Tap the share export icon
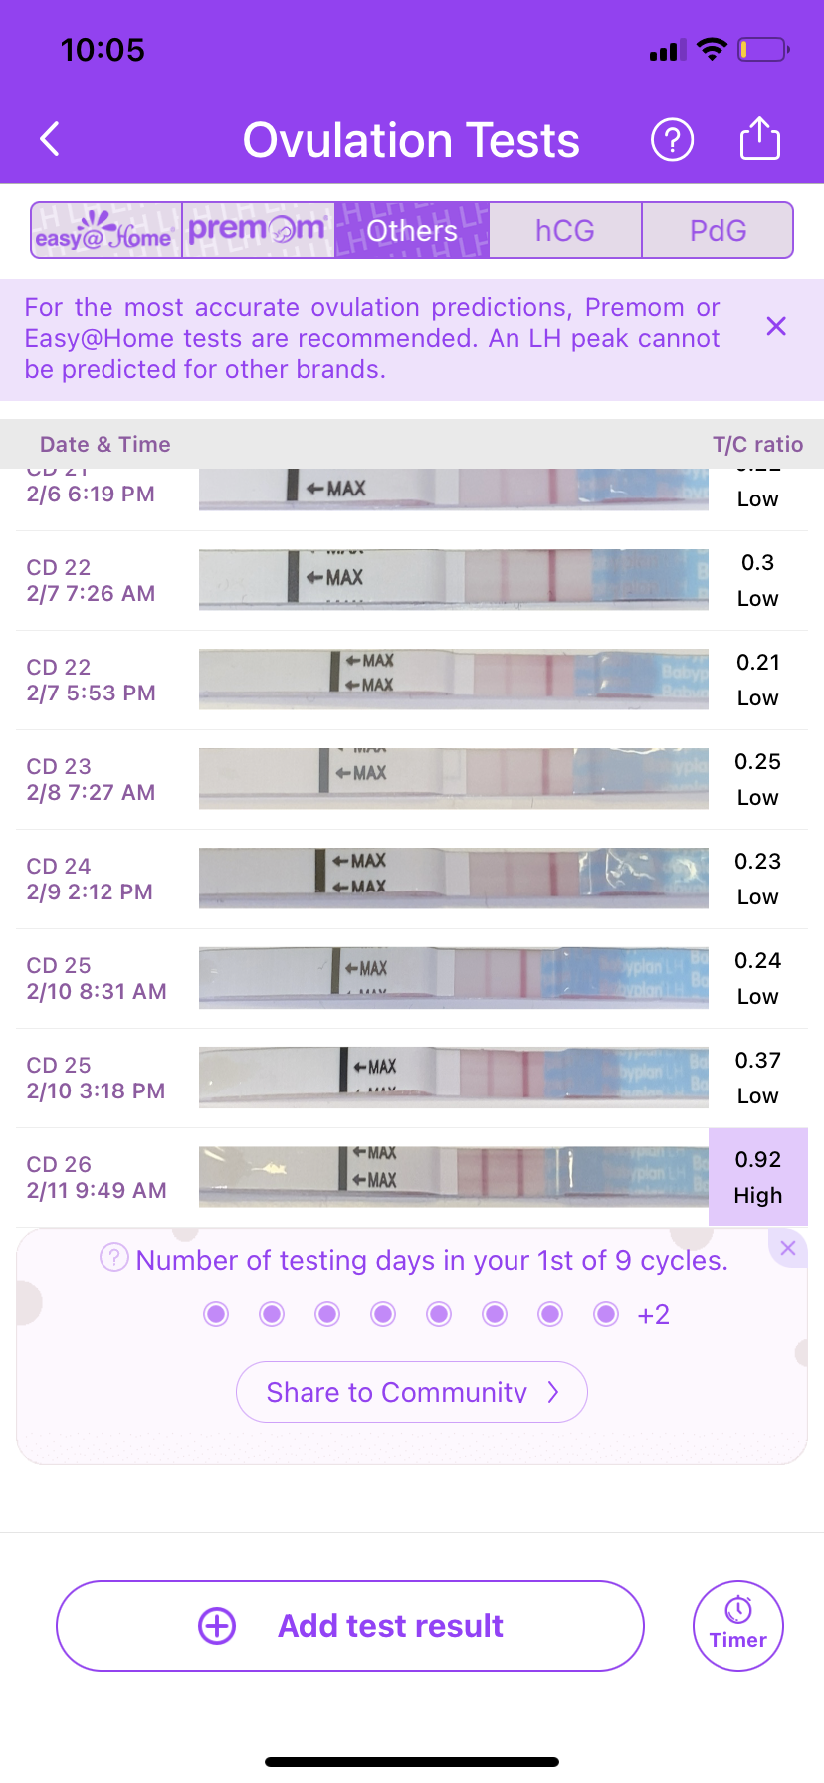The width and height of the screenshot is (824, 1783). coord(759,139)
